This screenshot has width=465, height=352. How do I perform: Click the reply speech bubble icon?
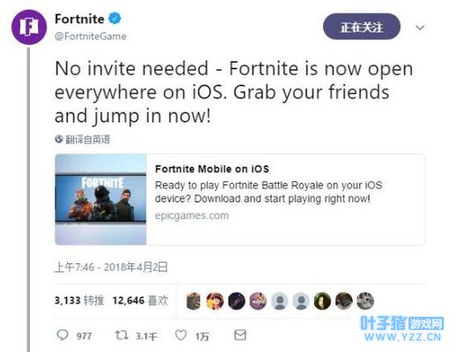coord(63,335)
